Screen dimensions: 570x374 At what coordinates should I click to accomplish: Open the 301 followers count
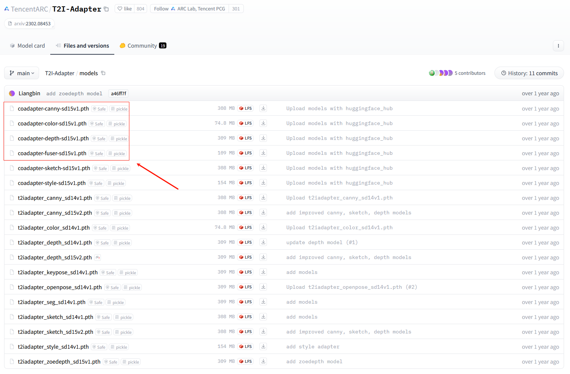pos(236,9)
